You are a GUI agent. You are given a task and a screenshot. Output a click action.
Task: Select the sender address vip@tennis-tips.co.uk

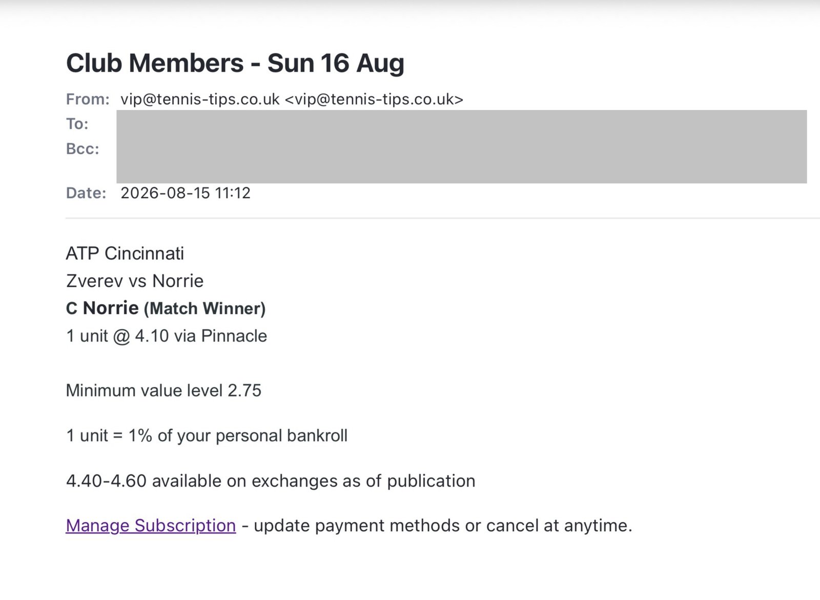[x=200, y=99]
